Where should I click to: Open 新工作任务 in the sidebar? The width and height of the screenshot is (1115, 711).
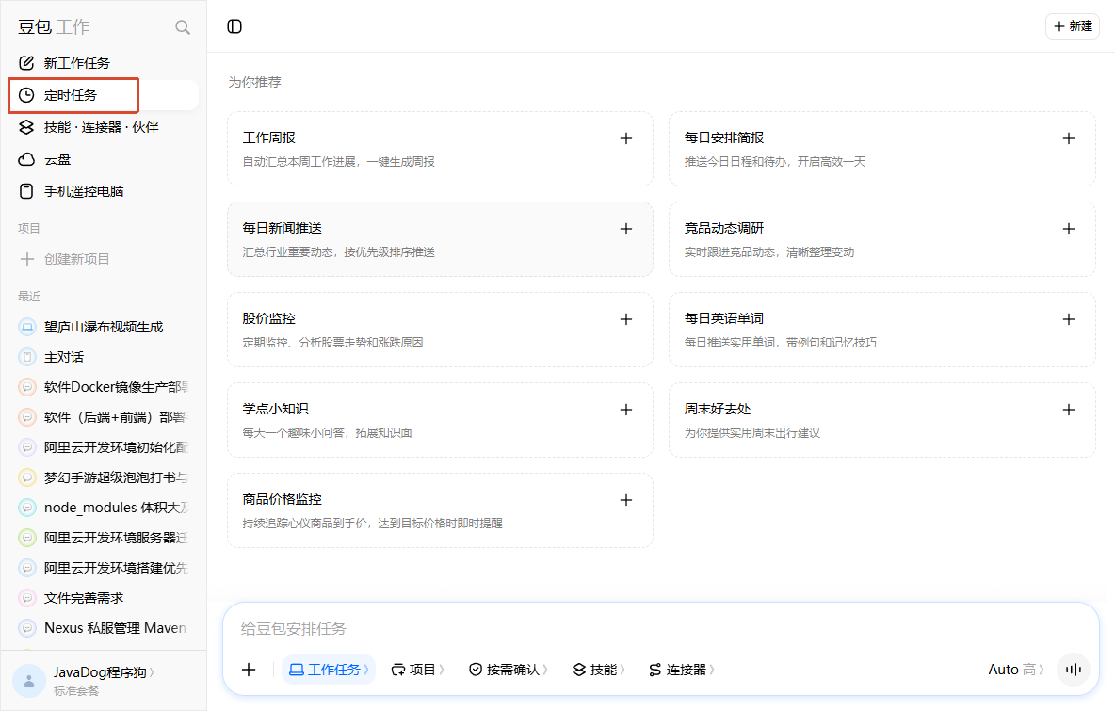point(103,63)
